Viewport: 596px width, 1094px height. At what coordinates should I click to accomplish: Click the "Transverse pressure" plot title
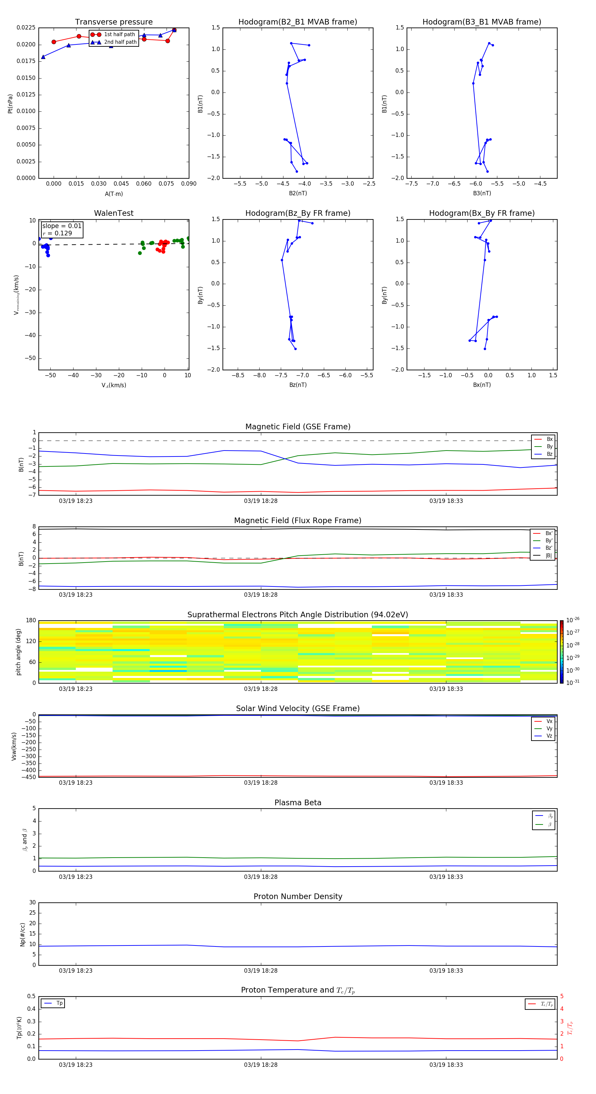(114, 22)
